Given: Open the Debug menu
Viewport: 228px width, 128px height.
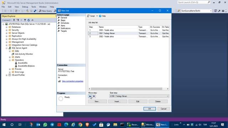Looking at the screenshot, I should click(x=25, y=7).
